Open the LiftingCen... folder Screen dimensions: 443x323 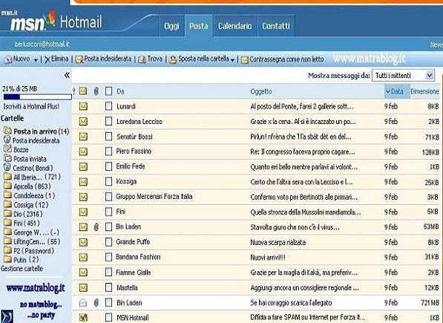pyautogui.click(x=32, y=241)
